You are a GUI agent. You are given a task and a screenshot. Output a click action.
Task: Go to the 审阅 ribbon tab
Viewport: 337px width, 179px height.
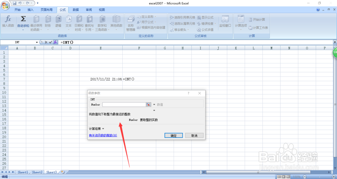(x=89, y=10)
